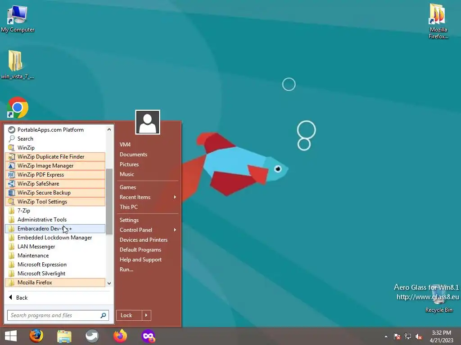The height and width of the screenshot is (345, 461).
Task: Open the Recycle Bin
Action: [x=438, y=299]
